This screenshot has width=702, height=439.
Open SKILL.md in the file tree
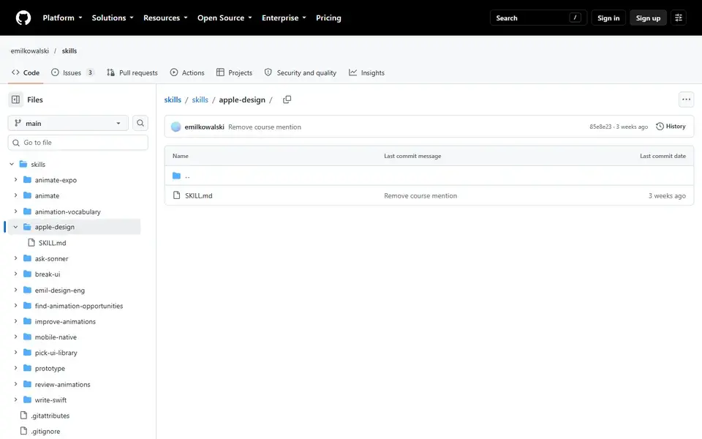(x=52, y=243)
